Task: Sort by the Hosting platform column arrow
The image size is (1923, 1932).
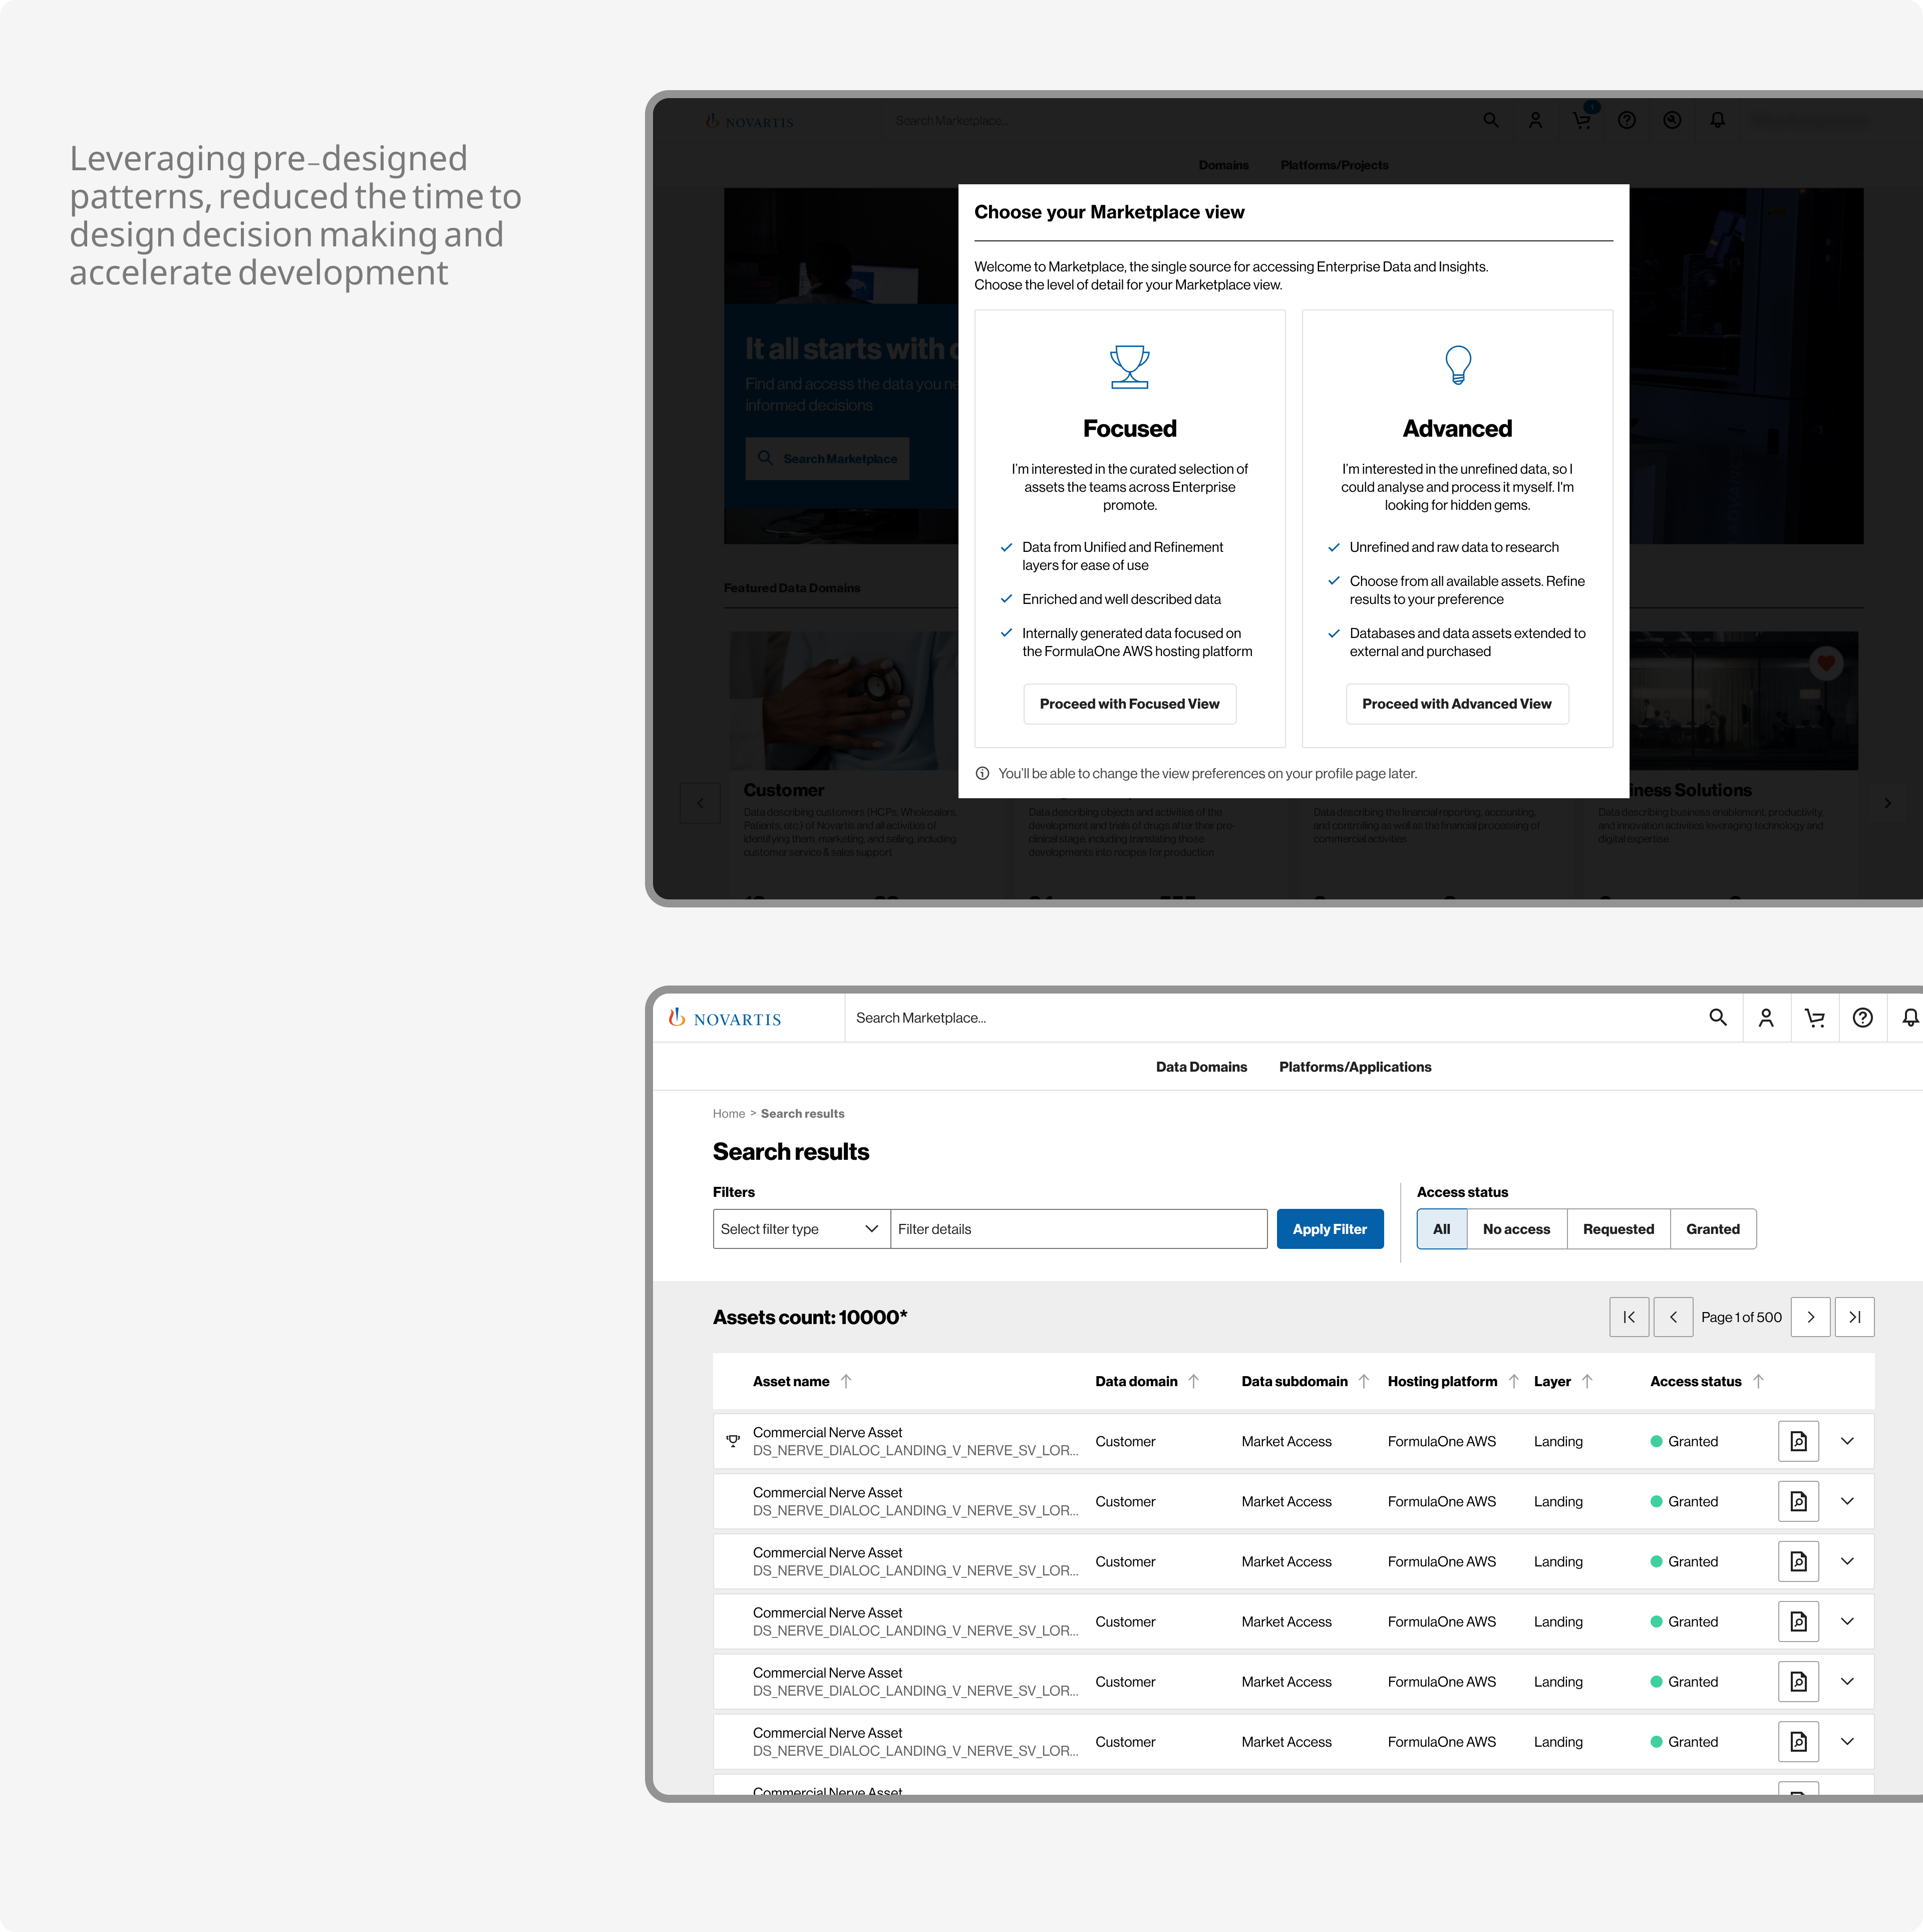Action: click(x=1513, y=1381)
